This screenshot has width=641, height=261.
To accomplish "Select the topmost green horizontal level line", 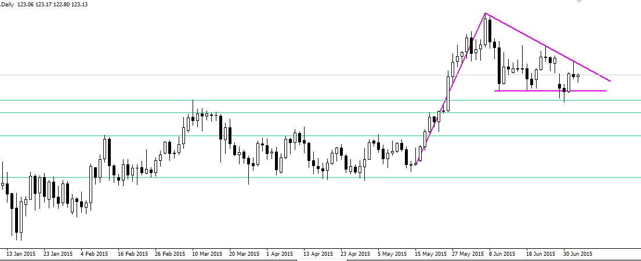I will 320,100.
